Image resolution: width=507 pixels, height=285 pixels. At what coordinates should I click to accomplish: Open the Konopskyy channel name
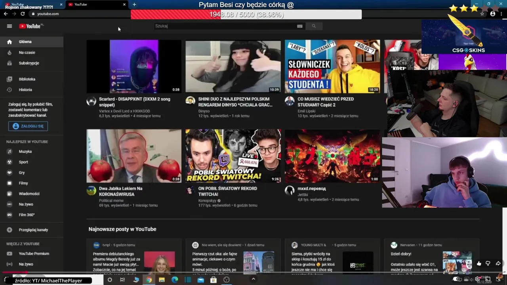[x=208, y=201]
